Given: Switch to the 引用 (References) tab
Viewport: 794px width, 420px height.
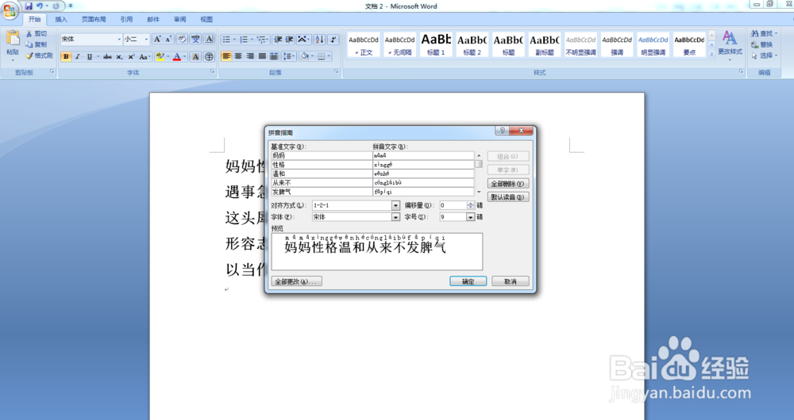Looking at the screenshot, I should 126,19.
